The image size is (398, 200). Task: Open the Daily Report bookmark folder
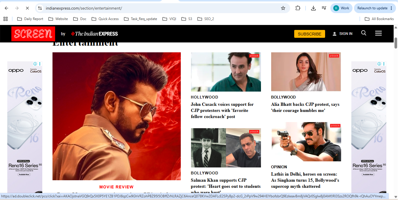coord(30,19)
